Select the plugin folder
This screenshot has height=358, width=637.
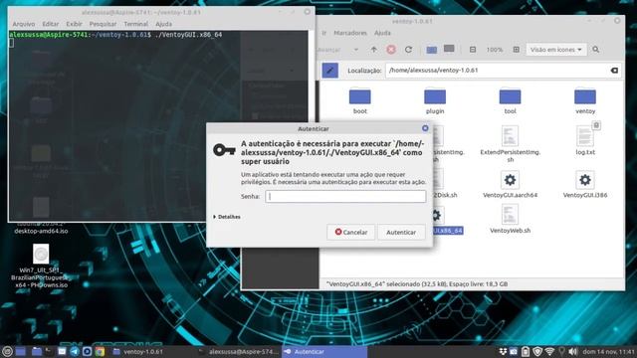(x=435, y=101)
